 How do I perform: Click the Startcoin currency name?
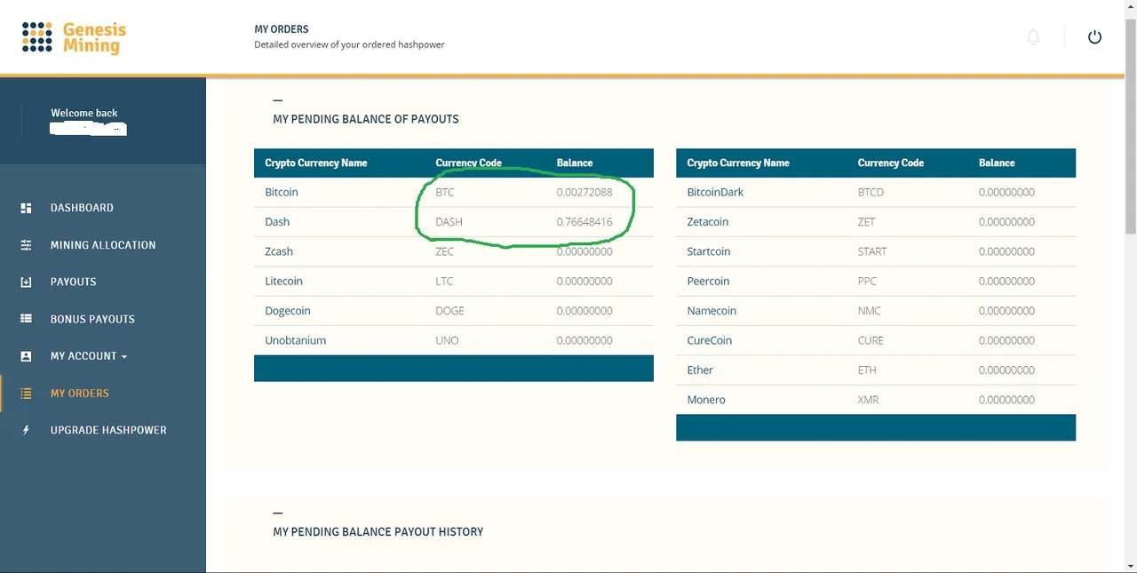[x=709, y=251]
